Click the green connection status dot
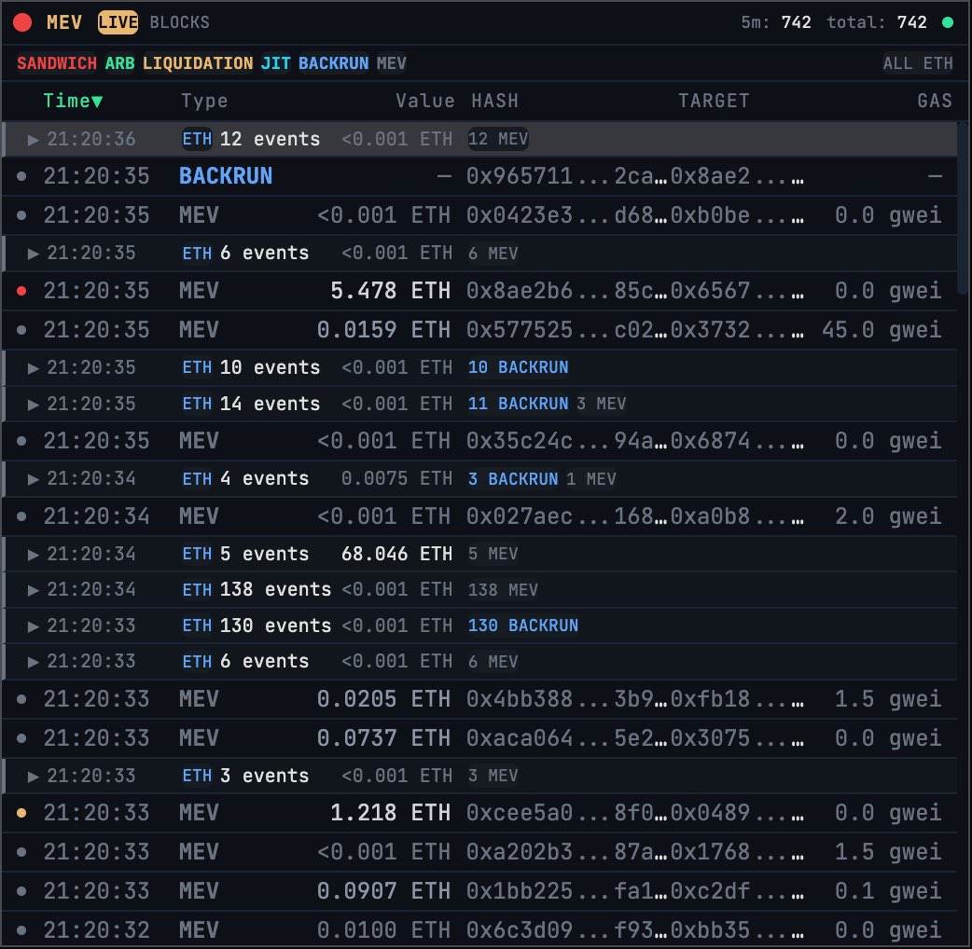The height and width of the screenshot is (949, 972). point(947,22)
